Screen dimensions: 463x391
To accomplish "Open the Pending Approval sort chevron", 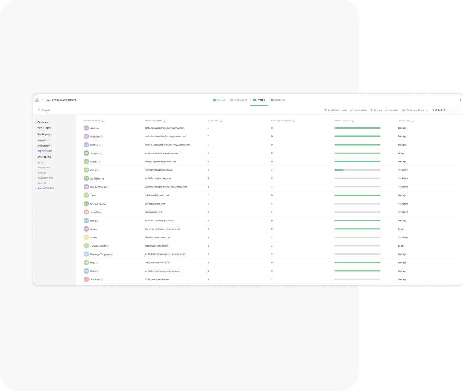I will [294, 120].
